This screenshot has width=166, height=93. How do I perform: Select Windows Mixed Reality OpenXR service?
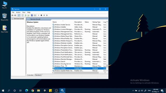point(79,38)
